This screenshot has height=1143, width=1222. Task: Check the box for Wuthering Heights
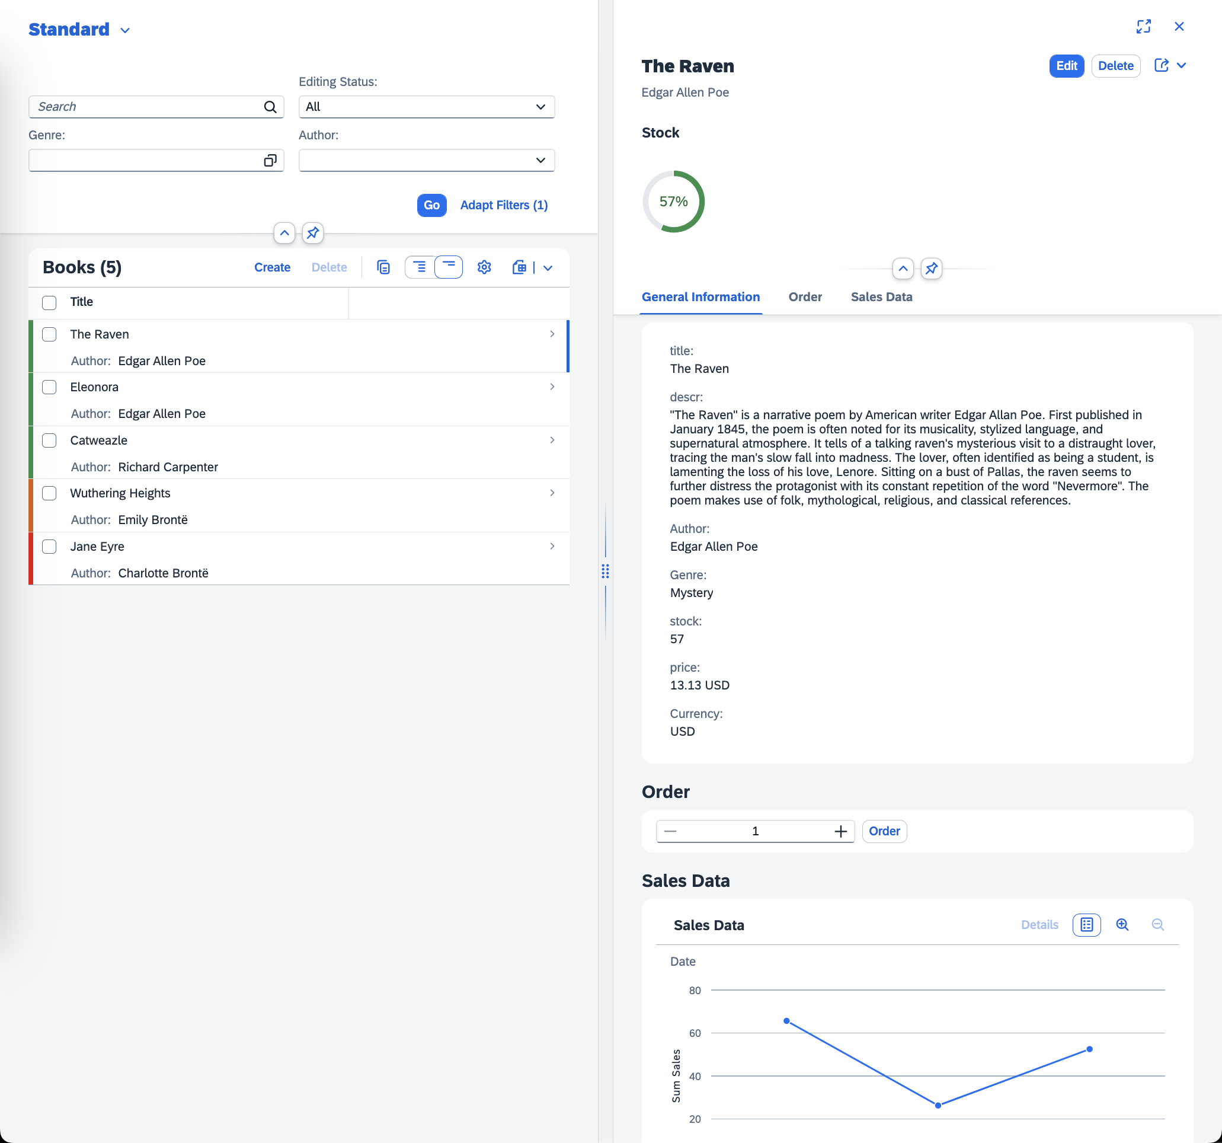[49, 494]
